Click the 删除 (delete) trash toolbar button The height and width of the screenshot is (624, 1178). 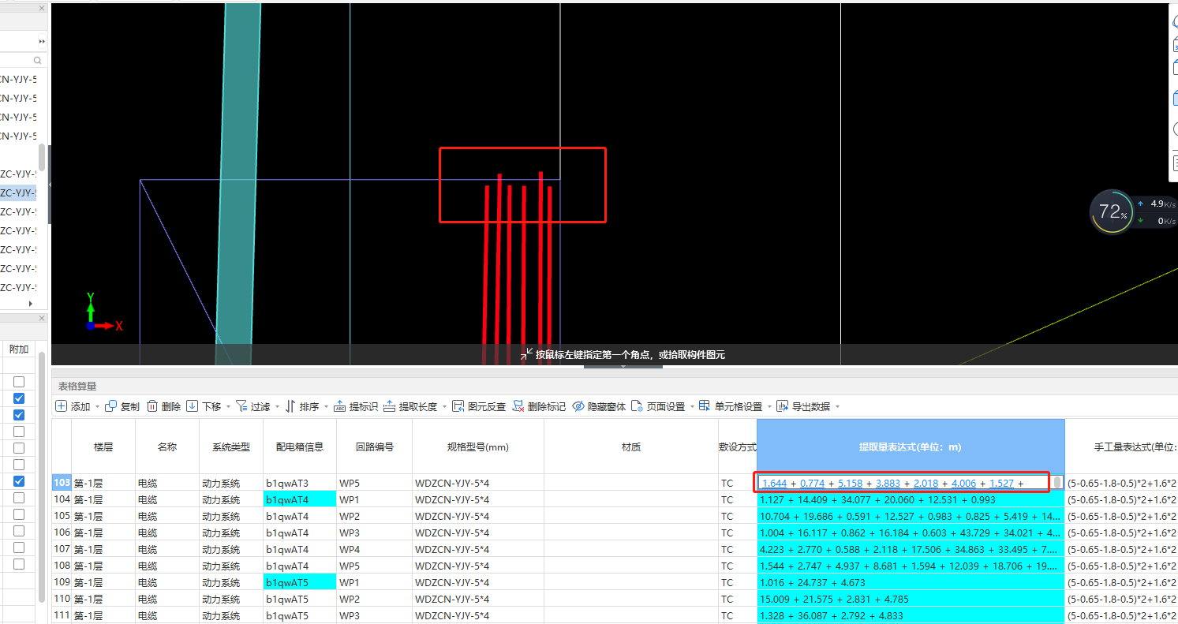[x=164, y=406]
